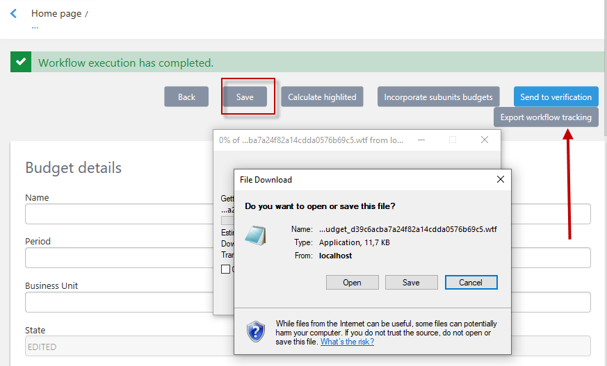Viewport: 607px width, 366px height.
Task: Close the download progress window
Action: 485,140
